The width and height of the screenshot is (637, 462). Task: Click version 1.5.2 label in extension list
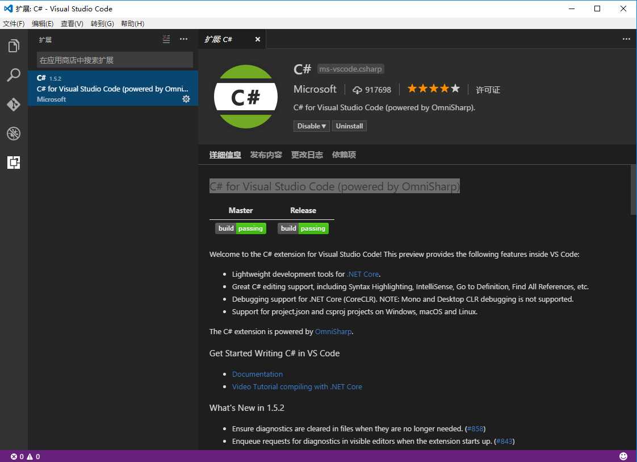click(x=55, y=78)
